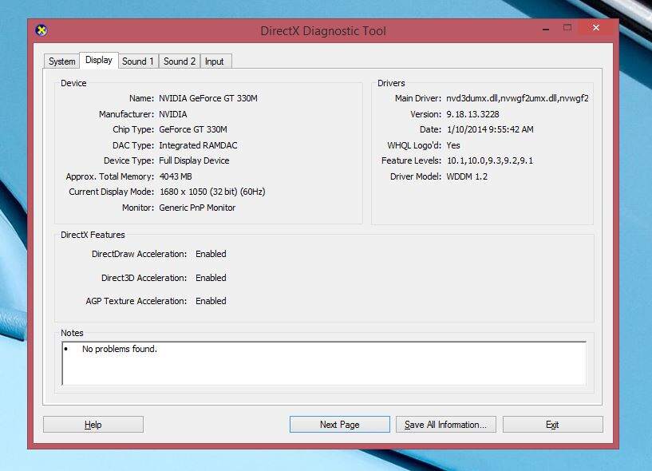Maximize the DirectX Diagnostic Tool window
652x471 pixels.
[567, 27]
